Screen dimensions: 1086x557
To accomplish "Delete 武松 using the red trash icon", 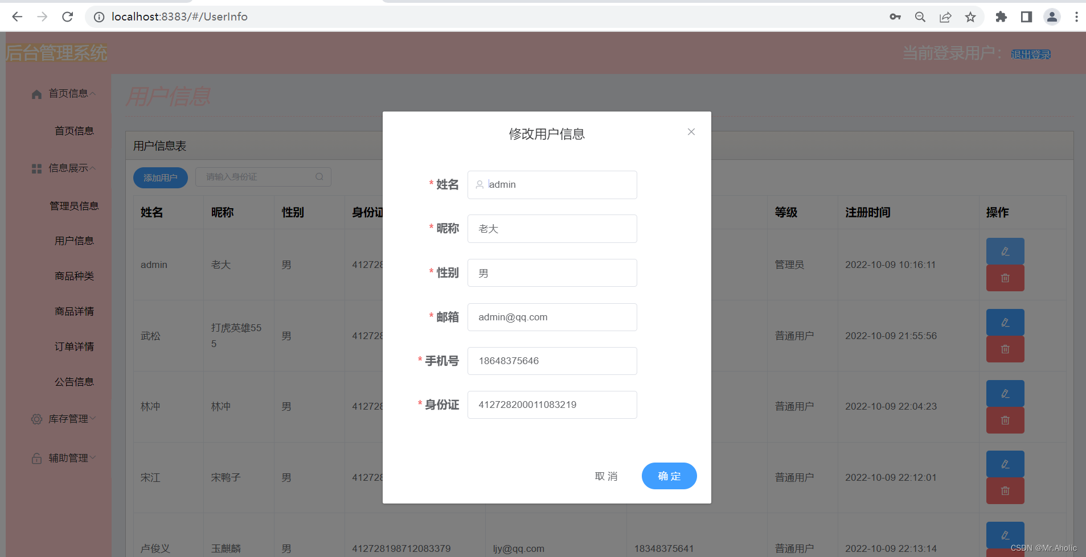I will click(x=1004, y=349).
